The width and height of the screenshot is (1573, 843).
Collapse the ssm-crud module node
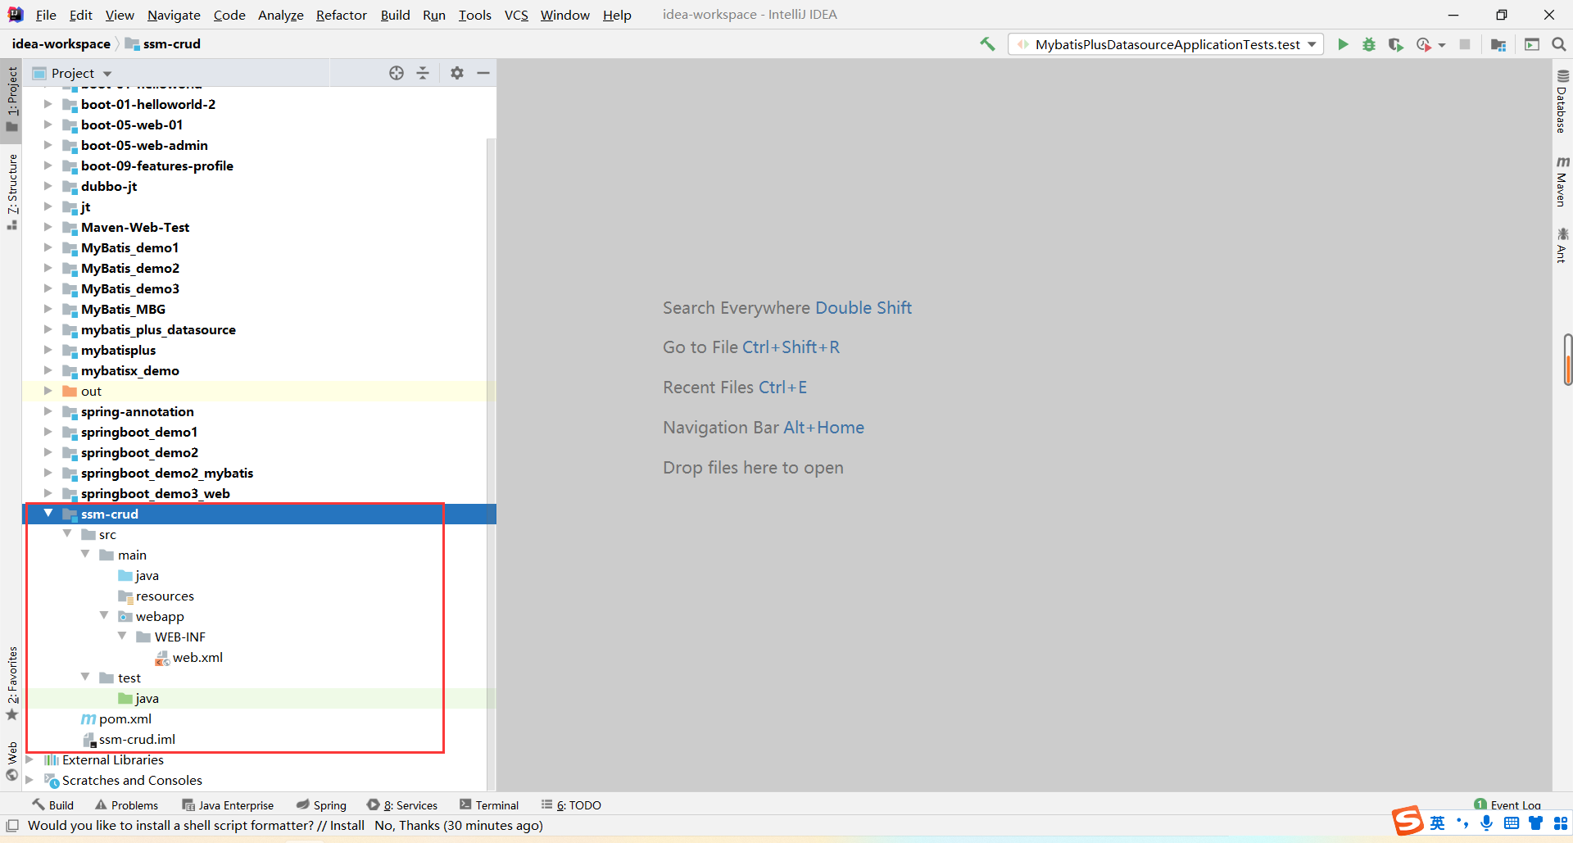point(48,514)
